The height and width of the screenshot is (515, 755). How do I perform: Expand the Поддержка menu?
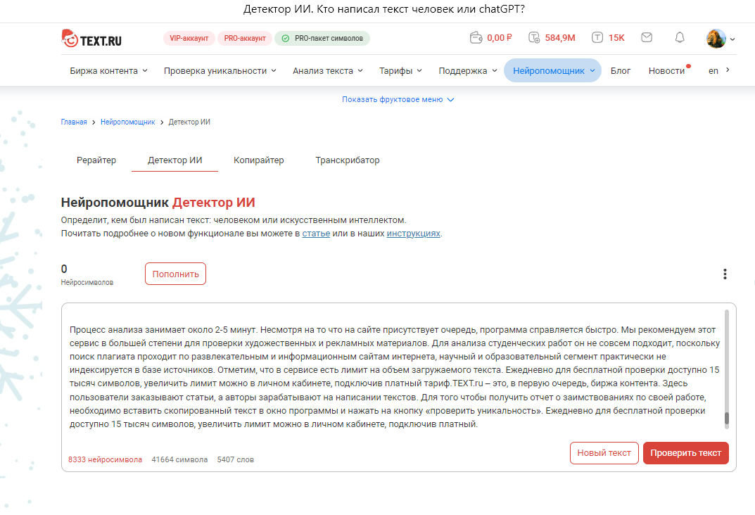467,71
